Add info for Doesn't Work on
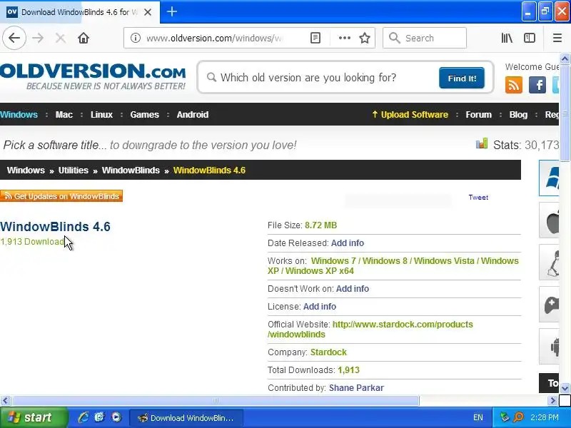The height and width of the screenshot is (428, 571). (353, 289)
